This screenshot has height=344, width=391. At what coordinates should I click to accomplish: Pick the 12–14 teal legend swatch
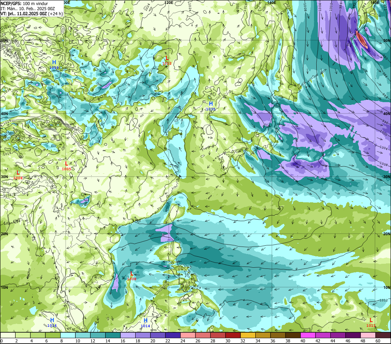[x=98, y=335]
